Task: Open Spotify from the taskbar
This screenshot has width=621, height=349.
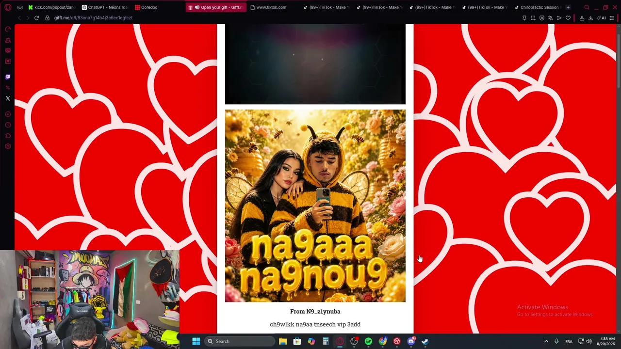Action: coord(368,341)
